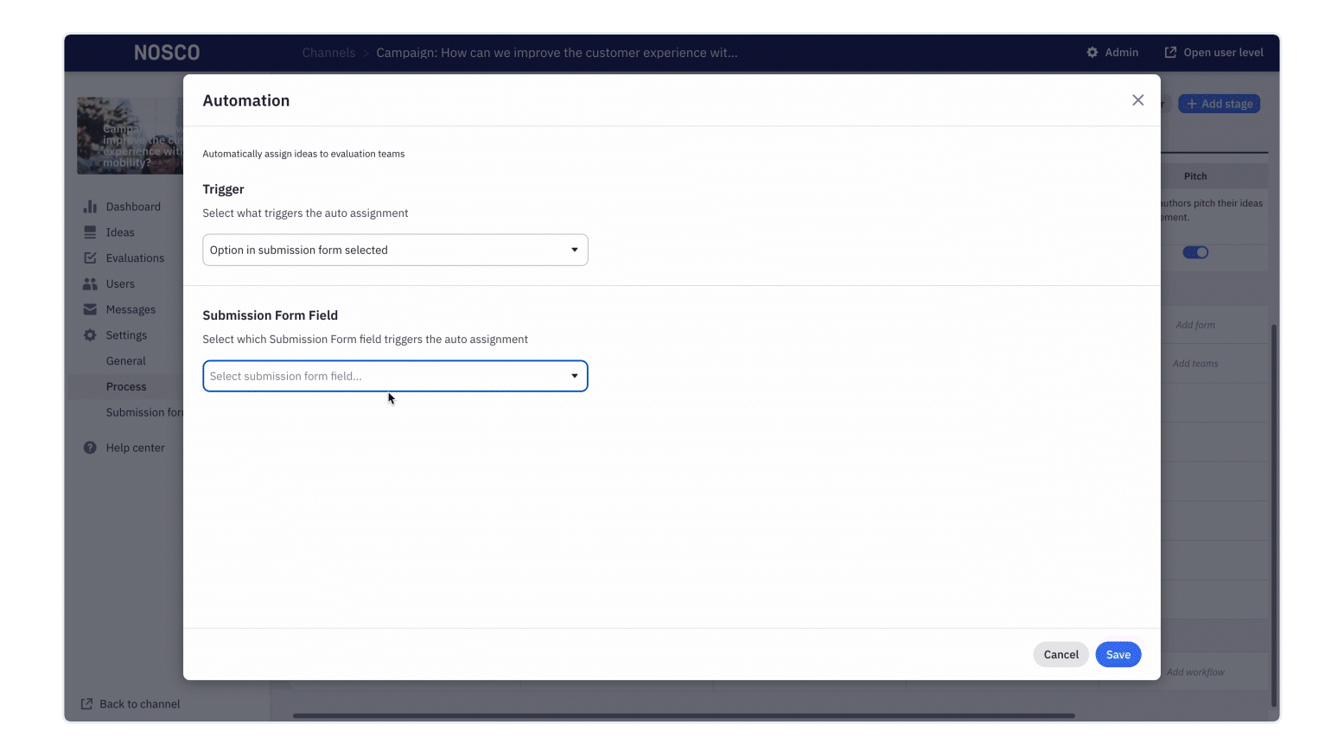Click the Add stage button
This screenshot has height=756, width=1344.
(x=1219, y=103)
